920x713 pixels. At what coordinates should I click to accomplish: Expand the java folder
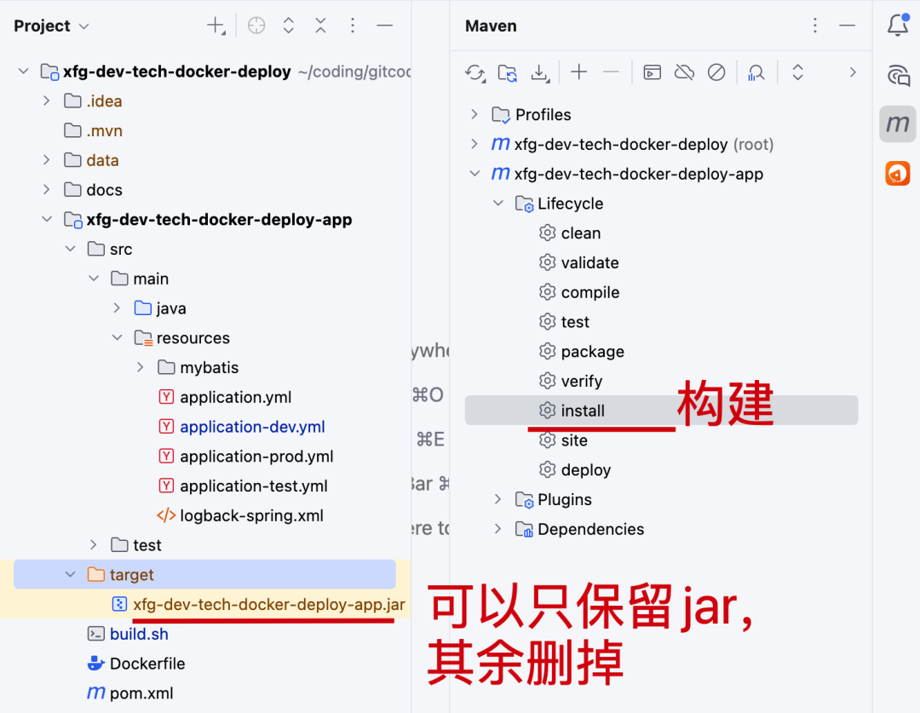[118, 308]
